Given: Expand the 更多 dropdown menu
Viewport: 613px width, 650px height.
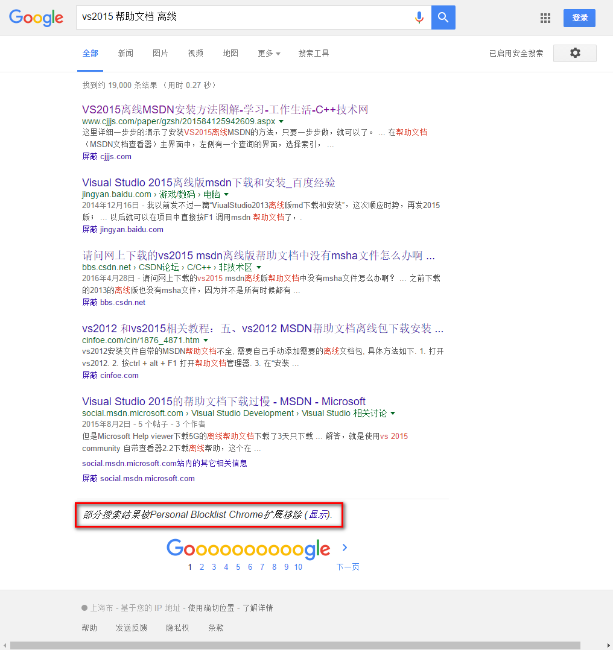Looking at the screenshot, I should click(268, 54).
